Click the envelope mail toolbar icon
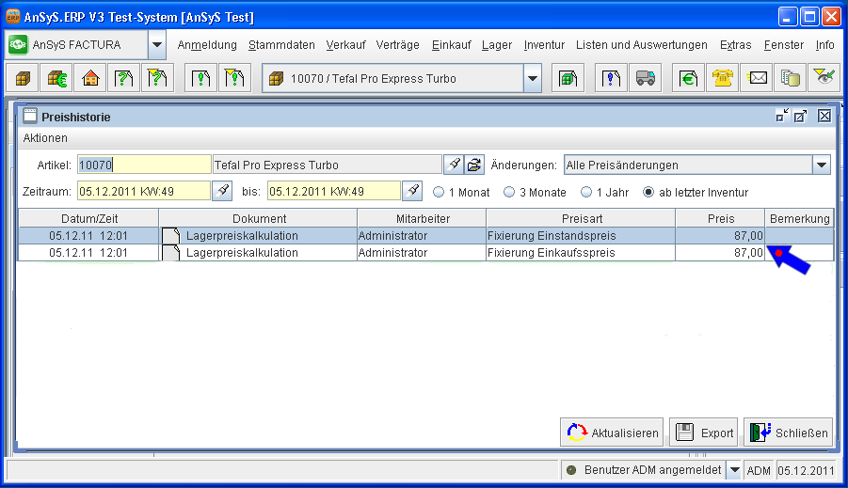Viewport: 848px width, 488px height. tap(756, 79)
